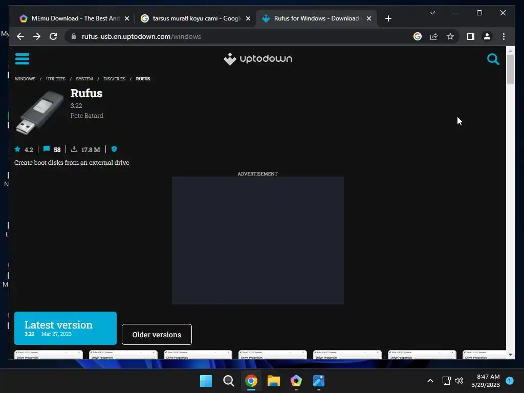Open the Windows Start menu

pos(206,381)
